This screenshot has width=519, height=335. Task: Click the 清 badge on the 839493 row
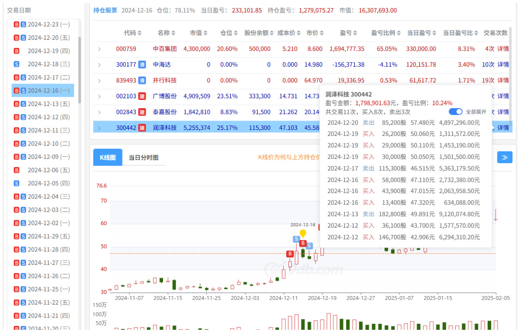click(x=142, y=81)
